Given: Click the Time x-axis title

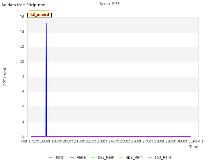Looking at the screenshot, I should 194,147.
